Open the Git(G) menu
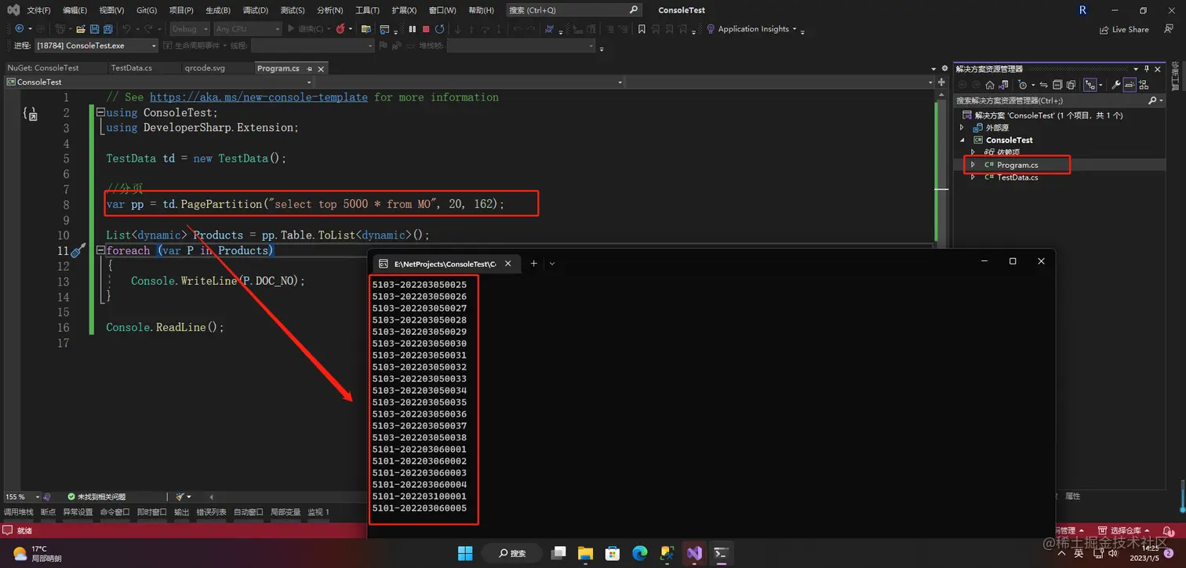 coord(147,10)
